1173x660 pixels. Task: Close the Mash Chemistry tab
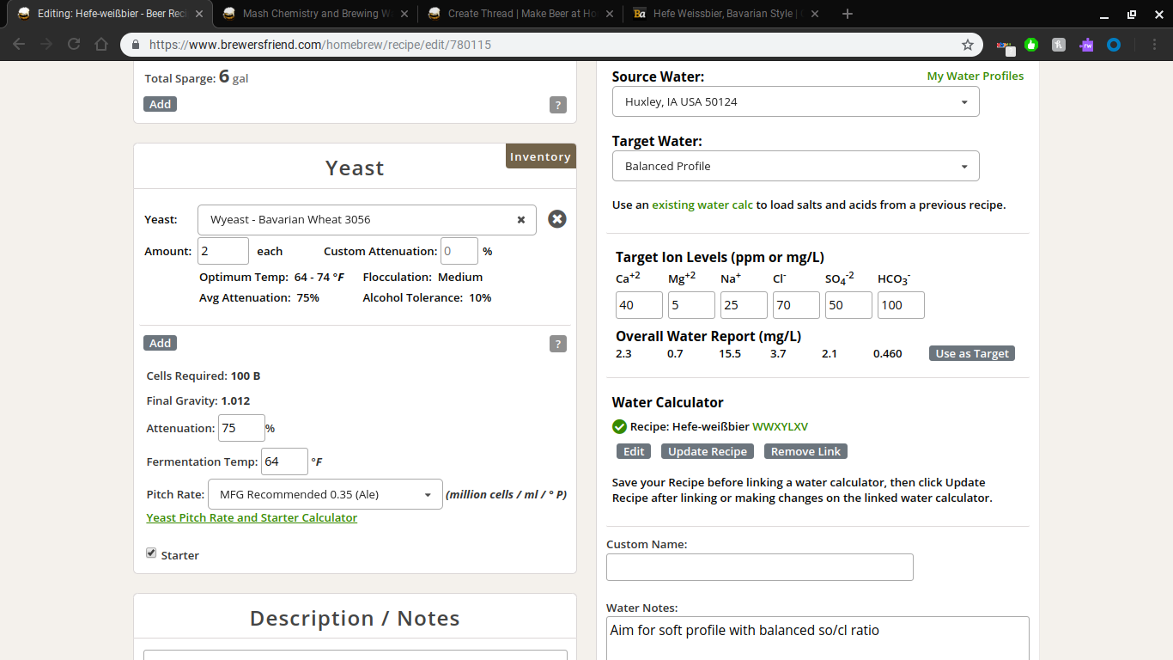pos(404,14)
